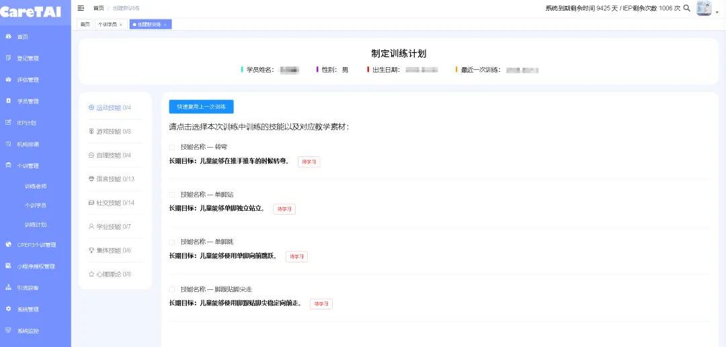Open the 登记管理 sidebar icon
Screen dimensions: 726x347
pyautogui.click(x=8, y=58)
